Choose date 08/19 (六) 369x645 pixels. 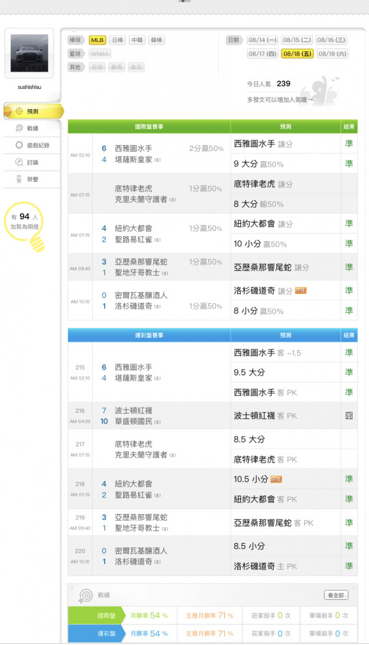(x=332, y=54)
